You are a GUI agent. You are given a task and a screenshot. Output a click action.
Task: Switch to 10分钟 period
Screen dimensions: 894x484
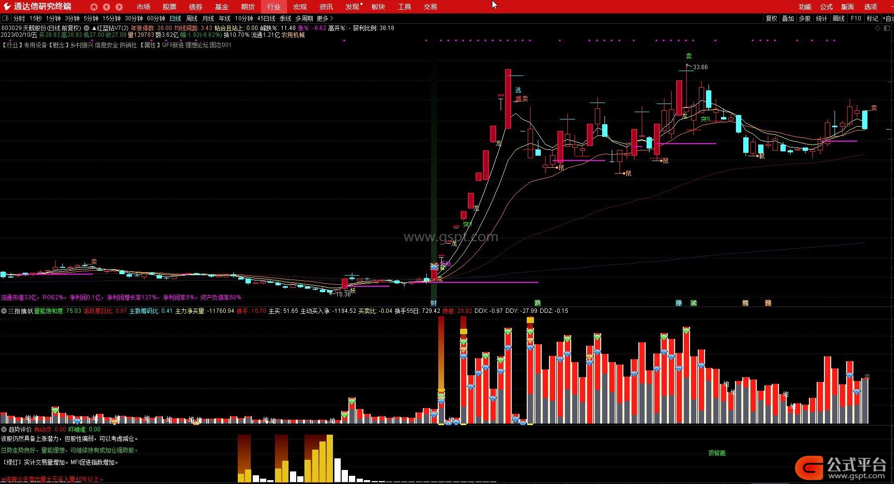pos(244,18)
